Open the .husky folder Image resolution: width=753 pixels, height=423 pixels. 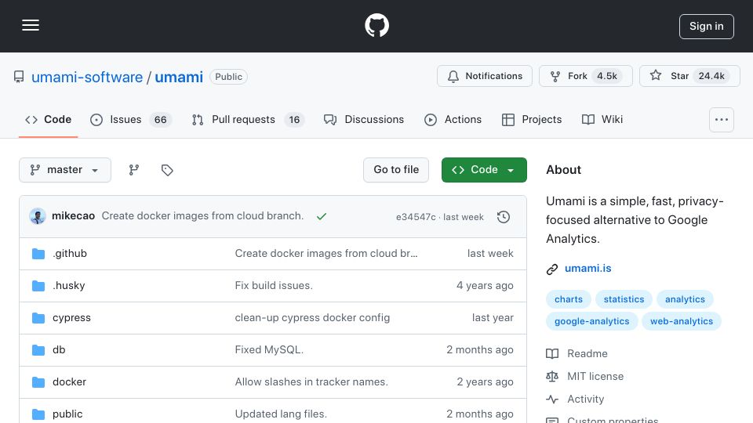69,285
